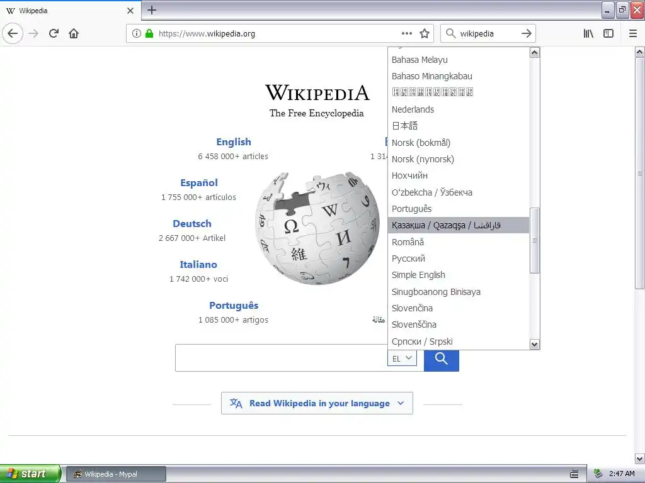Click the Wikipedia search input field
Screen dimensions: 645x483
coord(282,358)
